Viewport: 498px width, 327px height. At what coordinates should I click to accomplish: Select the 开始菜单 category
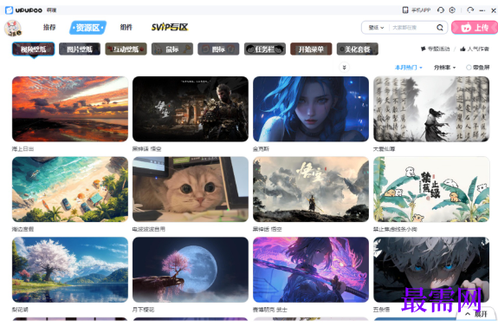(311, 49)
